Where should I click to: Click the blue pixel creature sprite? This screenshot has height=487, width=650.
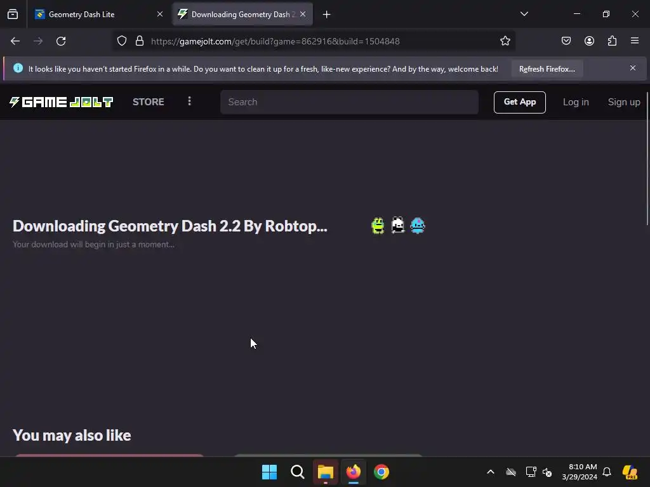[418, 226]
